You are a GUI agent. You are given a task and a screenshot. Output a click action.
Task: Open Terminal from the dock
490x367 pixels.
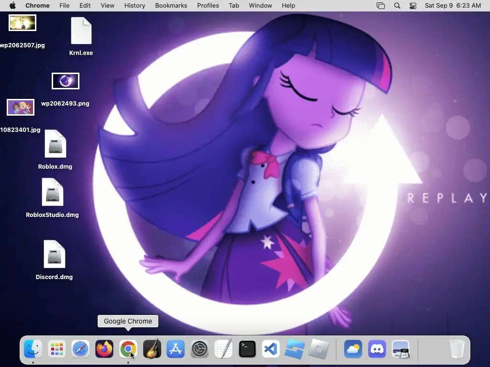pyautogui.click(x=247, y=348)
